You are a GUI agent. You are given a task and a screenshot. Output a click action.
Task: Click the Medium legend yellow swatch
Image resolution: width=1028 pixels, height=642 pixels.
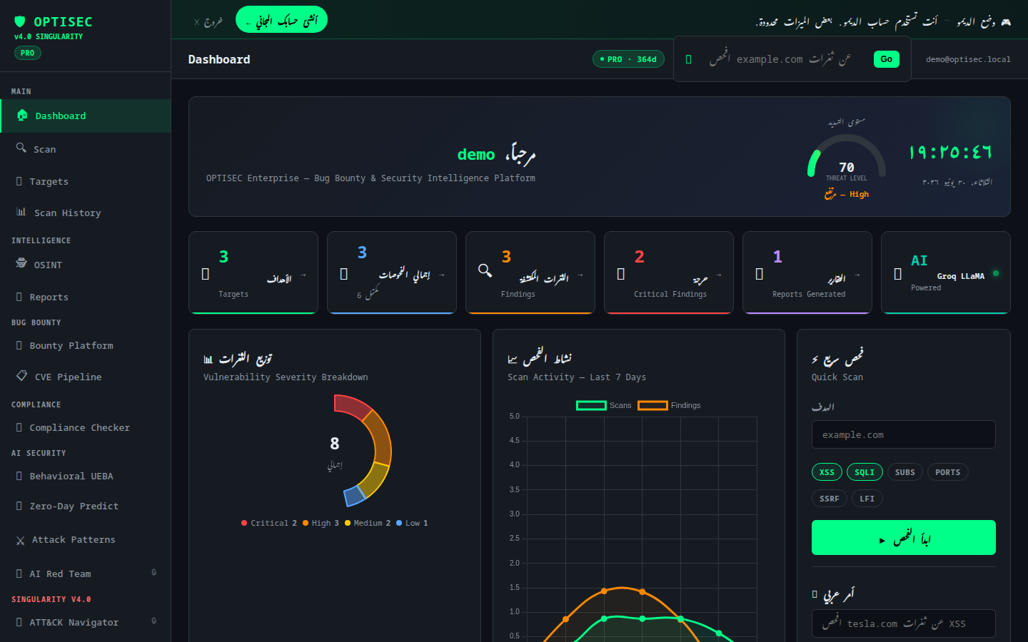pyautogui.click(x=348, y=523)
